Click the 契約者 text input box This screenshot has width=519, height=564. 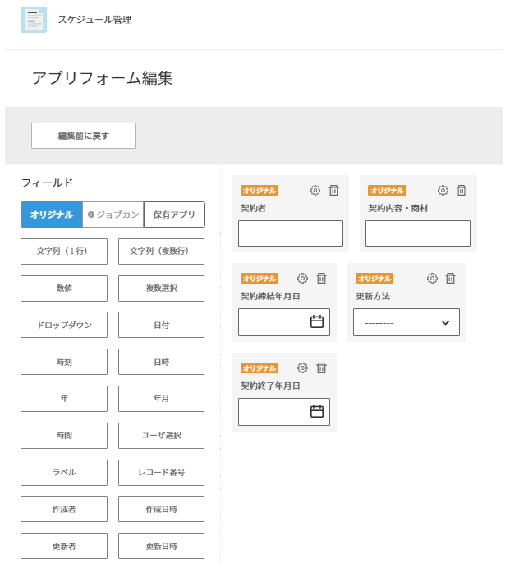[x=291, y=233]
